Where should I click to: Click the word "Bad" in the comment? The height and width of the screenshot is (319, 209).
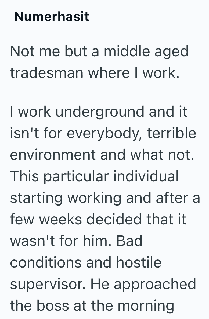point(129,241)
